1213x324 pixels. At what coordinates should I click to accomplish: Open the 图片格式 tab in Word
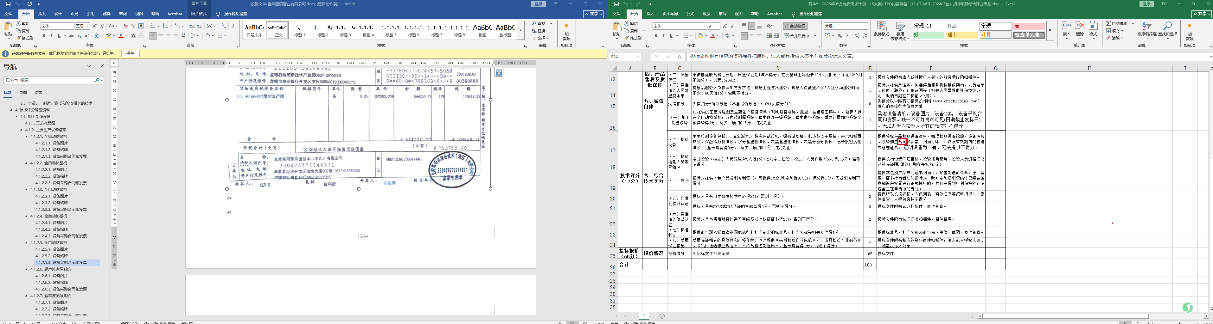pyautogui.click(x=199, y=14)
